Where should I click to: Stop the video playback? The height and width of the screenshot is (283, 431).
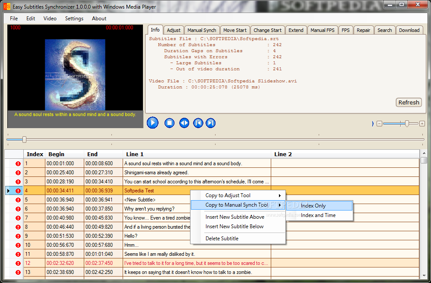click(169, 123)
